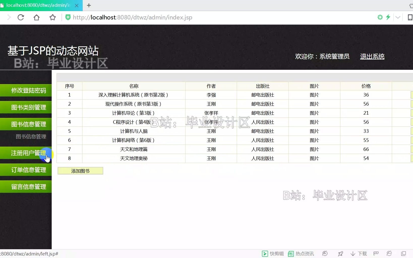This screenshot has height=258, width=413.
Task: Click price 66 of 天文和地理篇
Action: pos(366,149)
